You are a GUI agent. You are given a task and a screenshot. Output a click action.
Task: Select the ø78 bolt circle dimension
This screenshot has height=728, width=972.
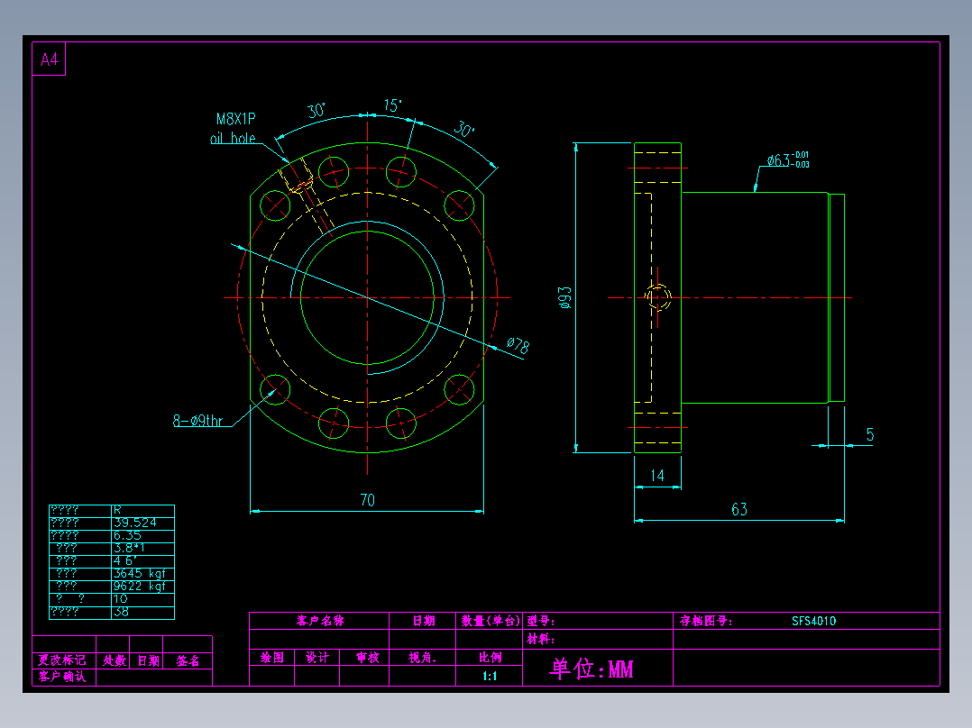pos(518,345)
